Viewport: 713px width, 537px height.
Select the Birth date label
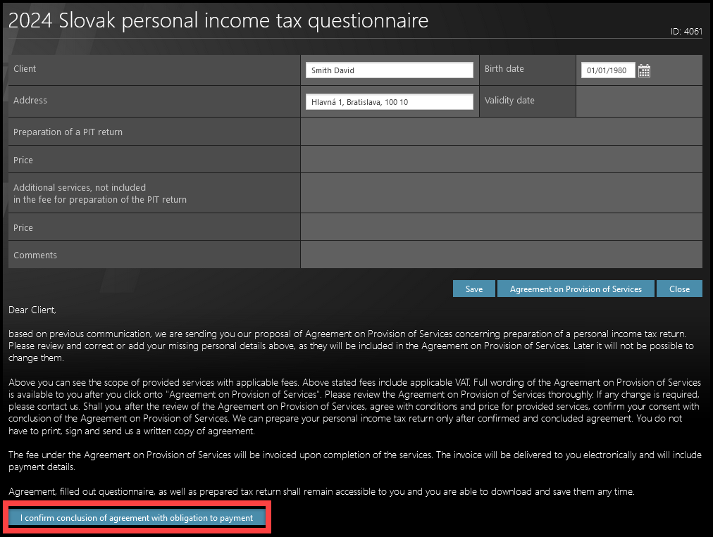pos(504,69)
